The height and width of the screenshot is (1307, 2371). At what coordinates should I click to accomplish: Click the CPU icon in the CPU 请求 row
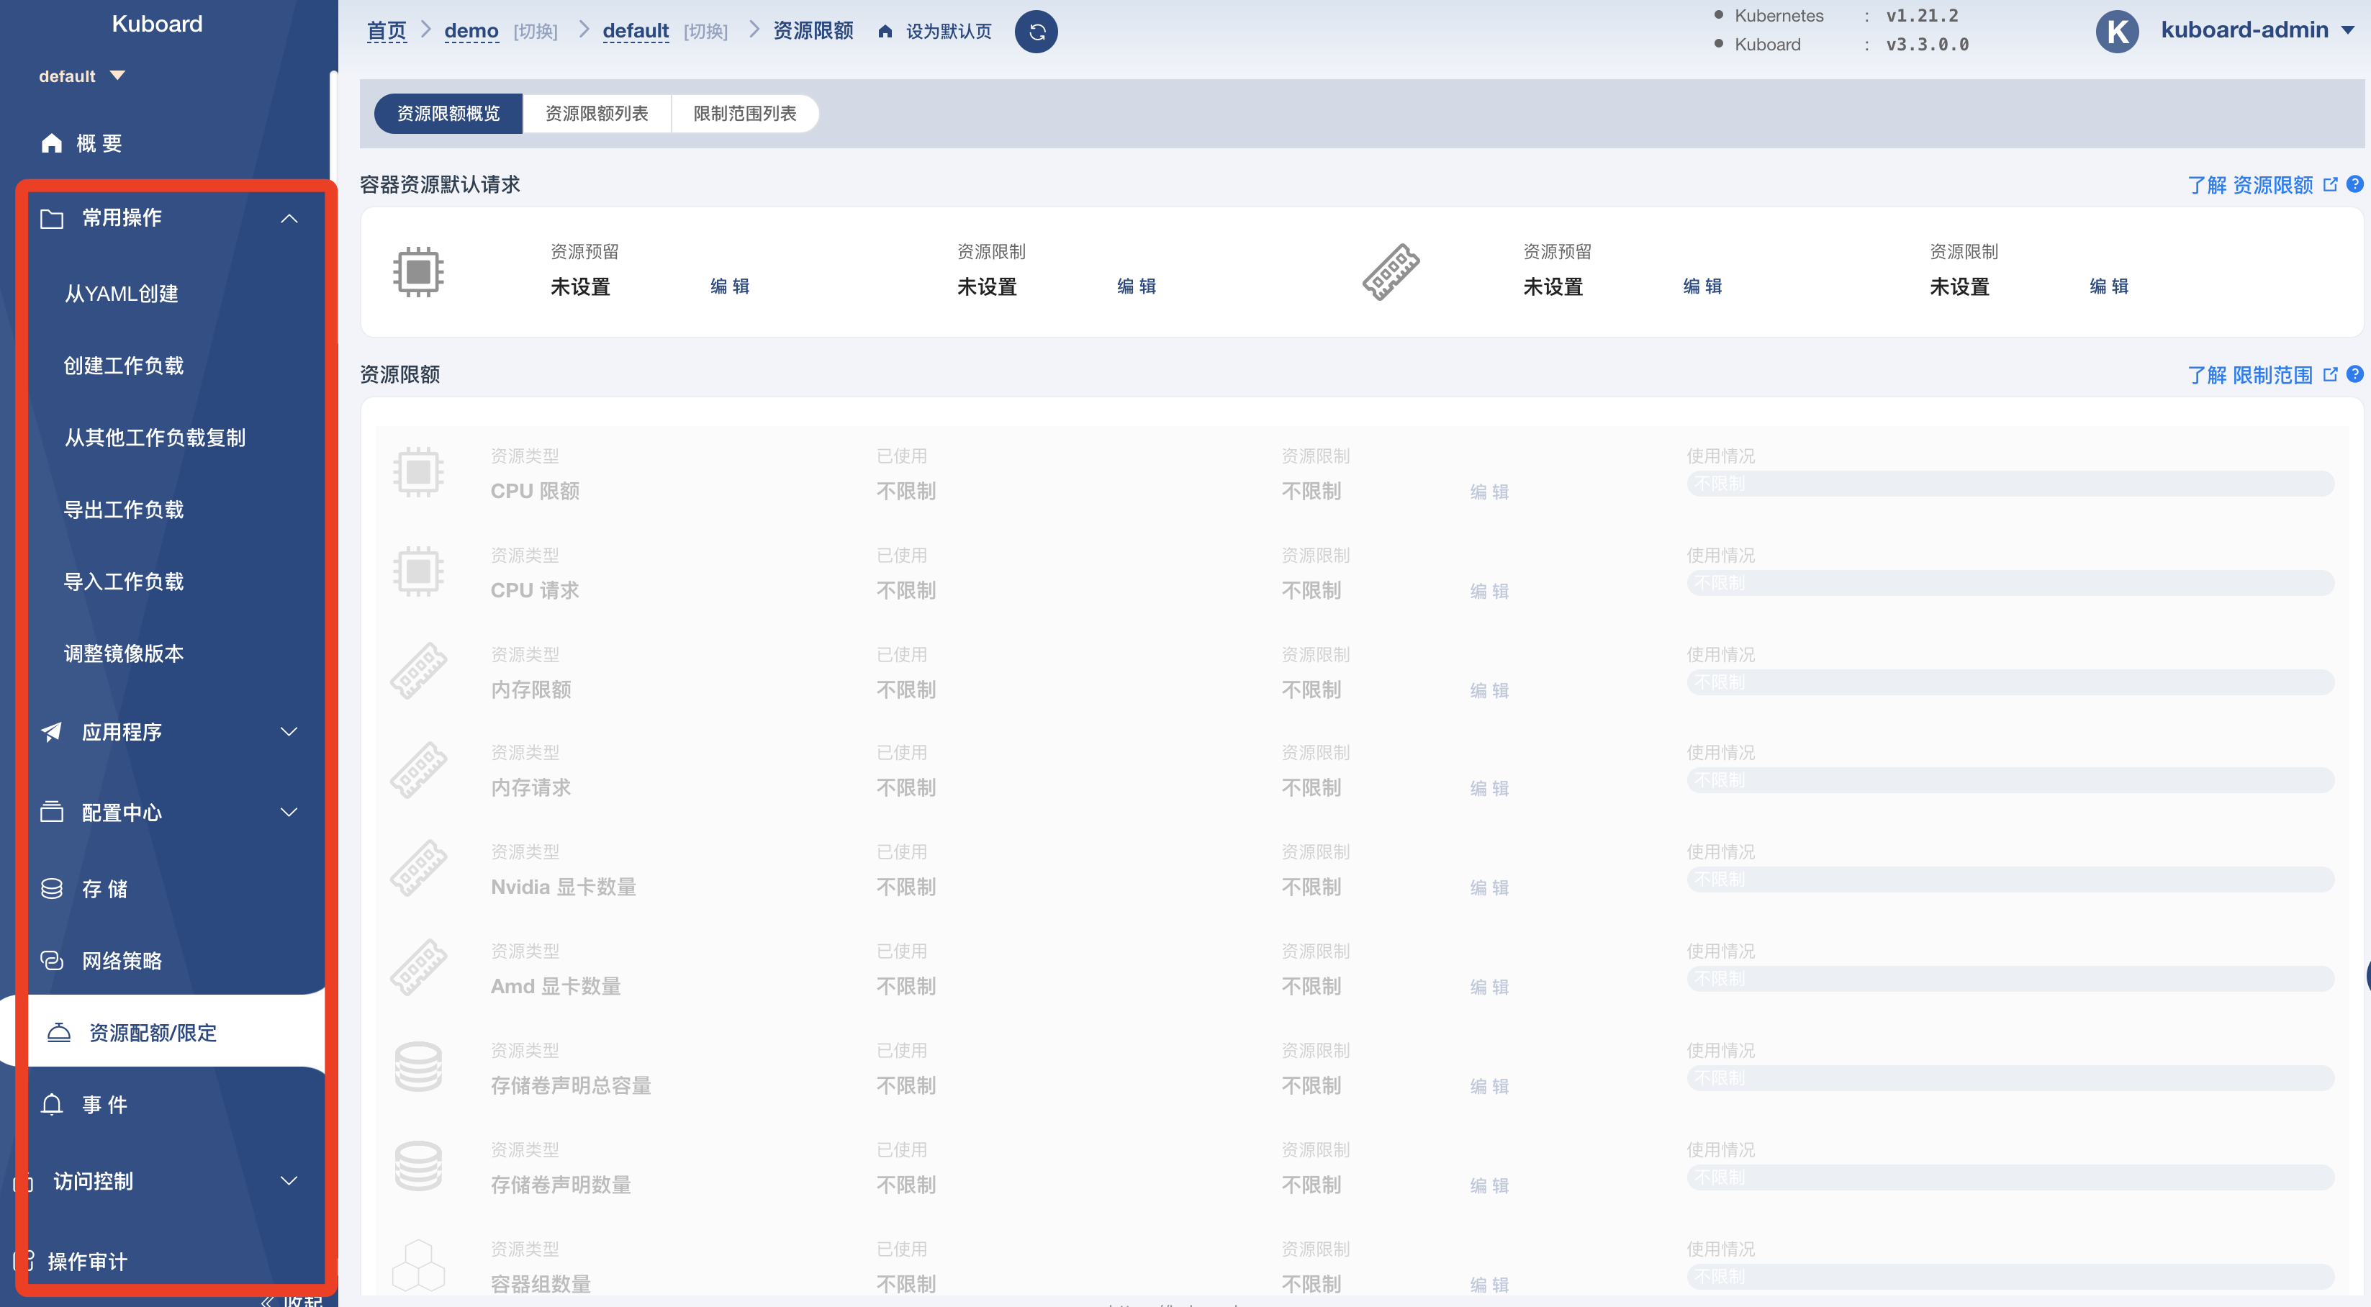[419, 571]
